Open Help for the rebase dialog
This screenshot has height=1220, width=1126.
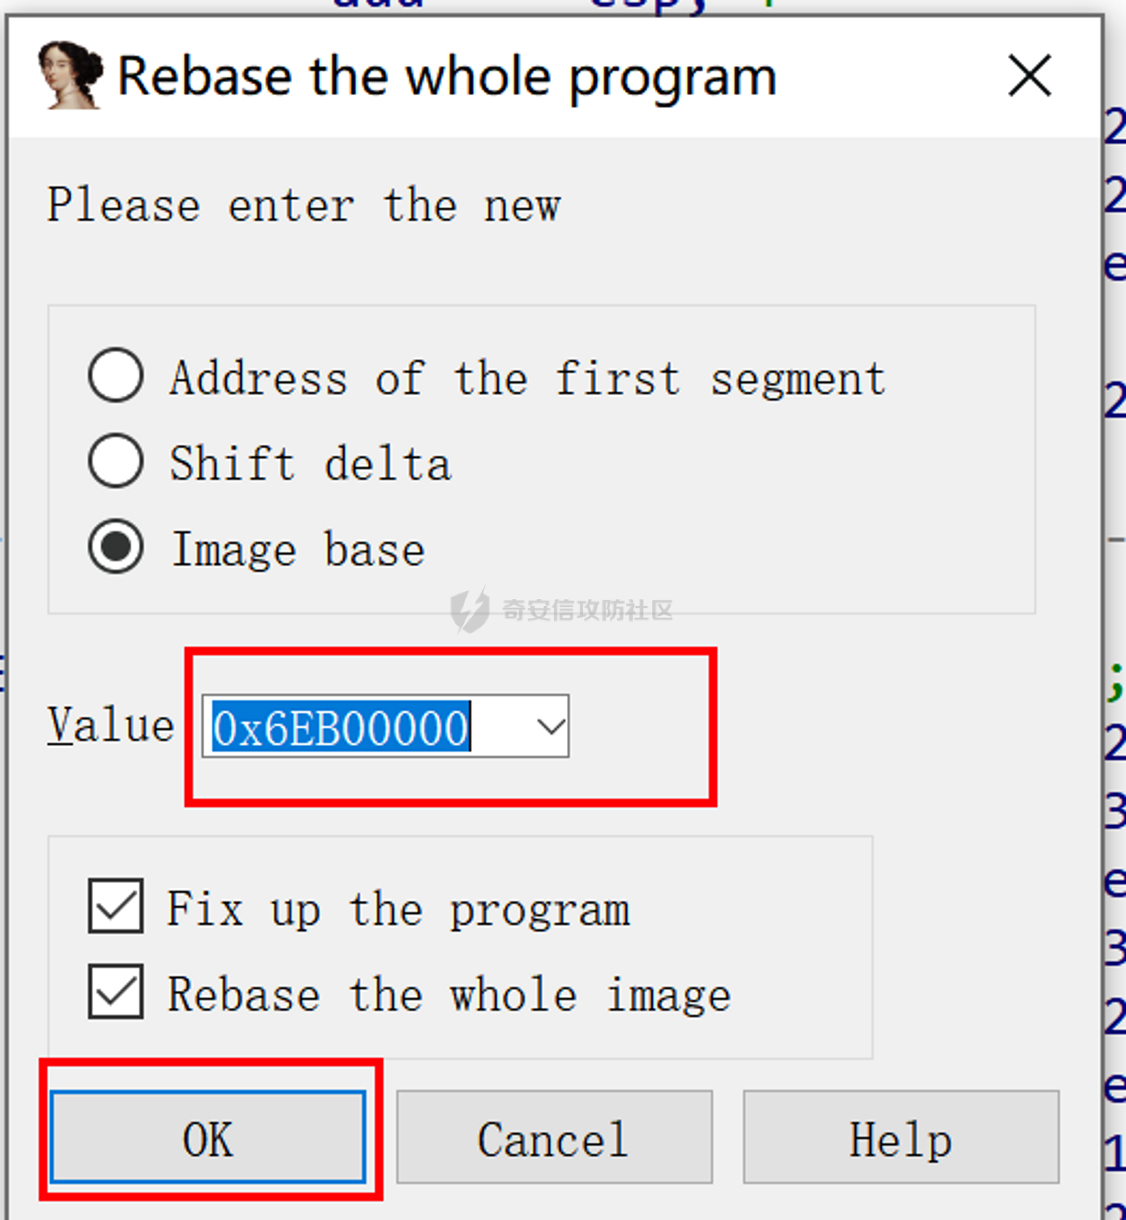[901, 1137]
